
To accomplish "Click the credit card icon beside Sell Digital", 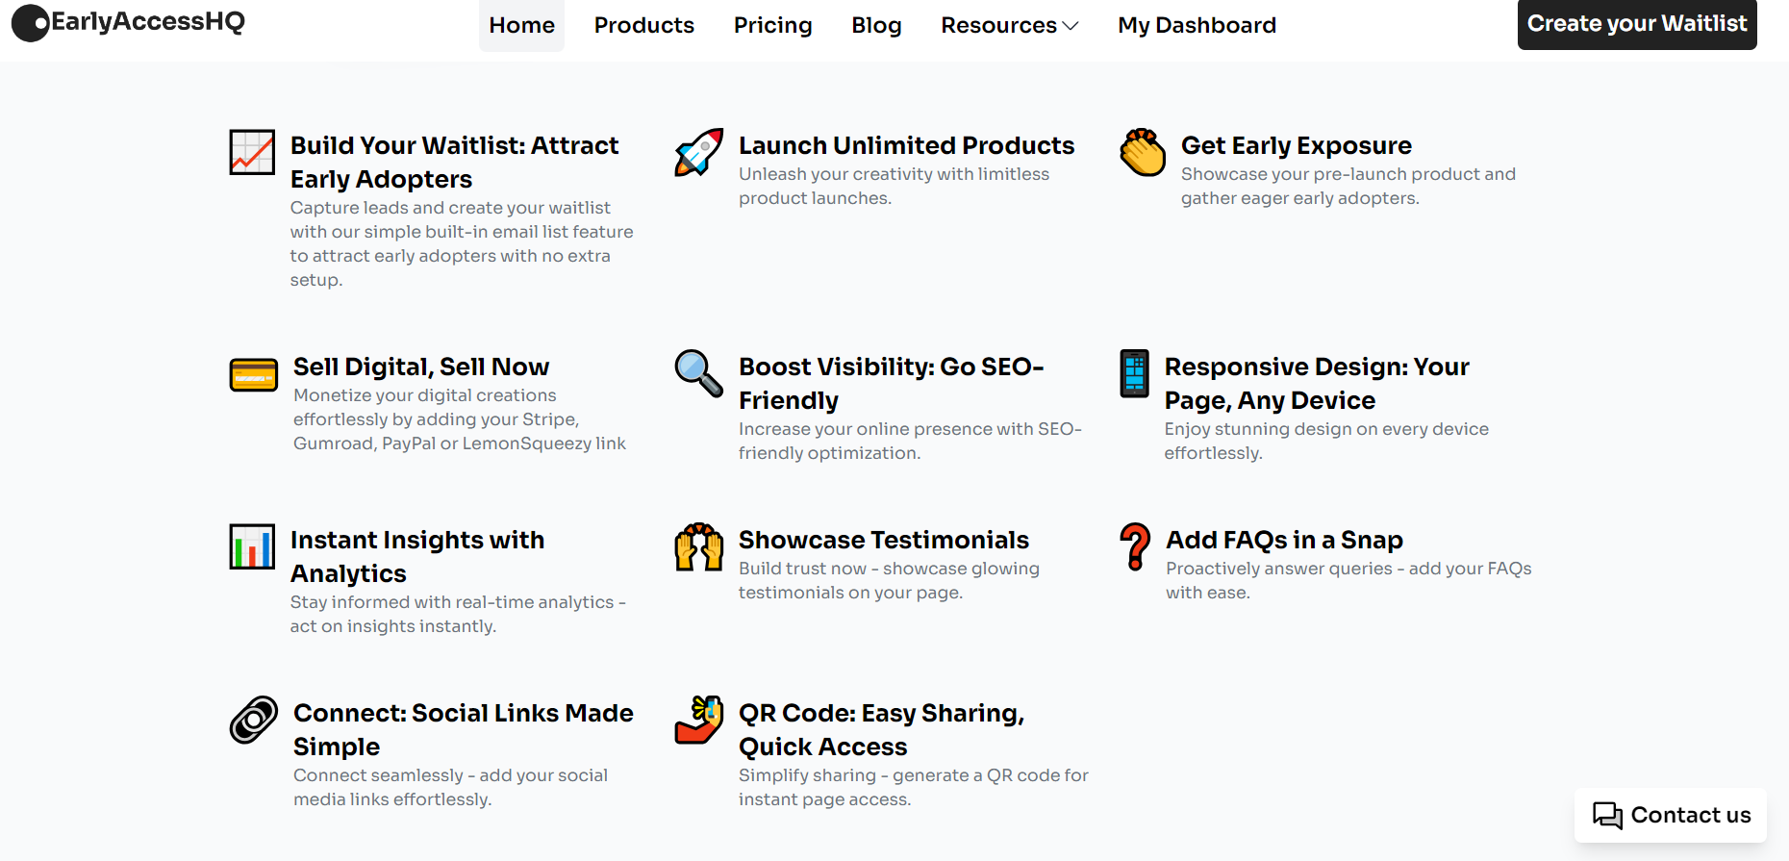I will point(254,374).
